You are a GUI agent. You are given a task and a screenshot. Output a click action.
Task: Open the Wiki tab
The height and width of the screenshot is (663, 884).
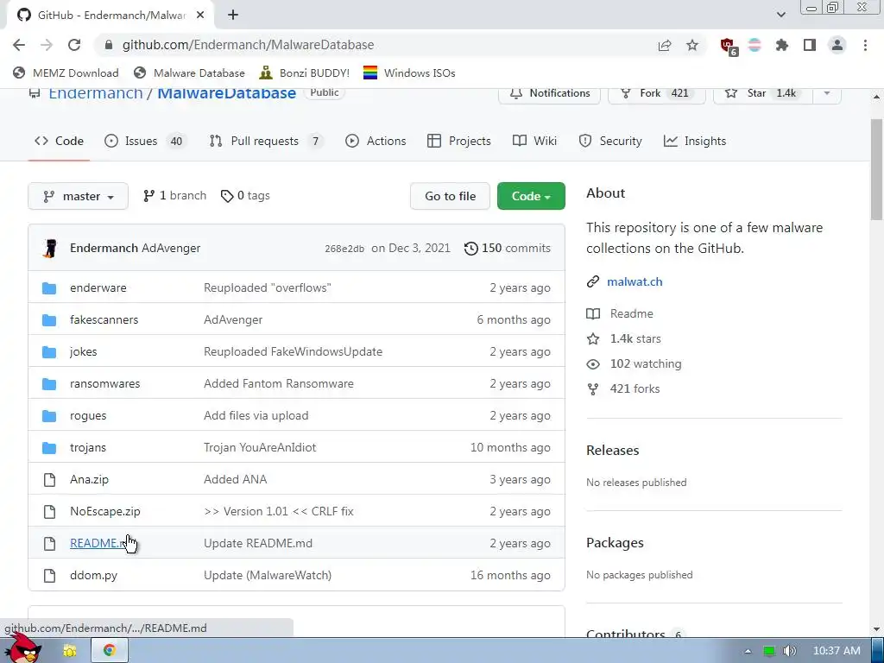tap(534, 141)
